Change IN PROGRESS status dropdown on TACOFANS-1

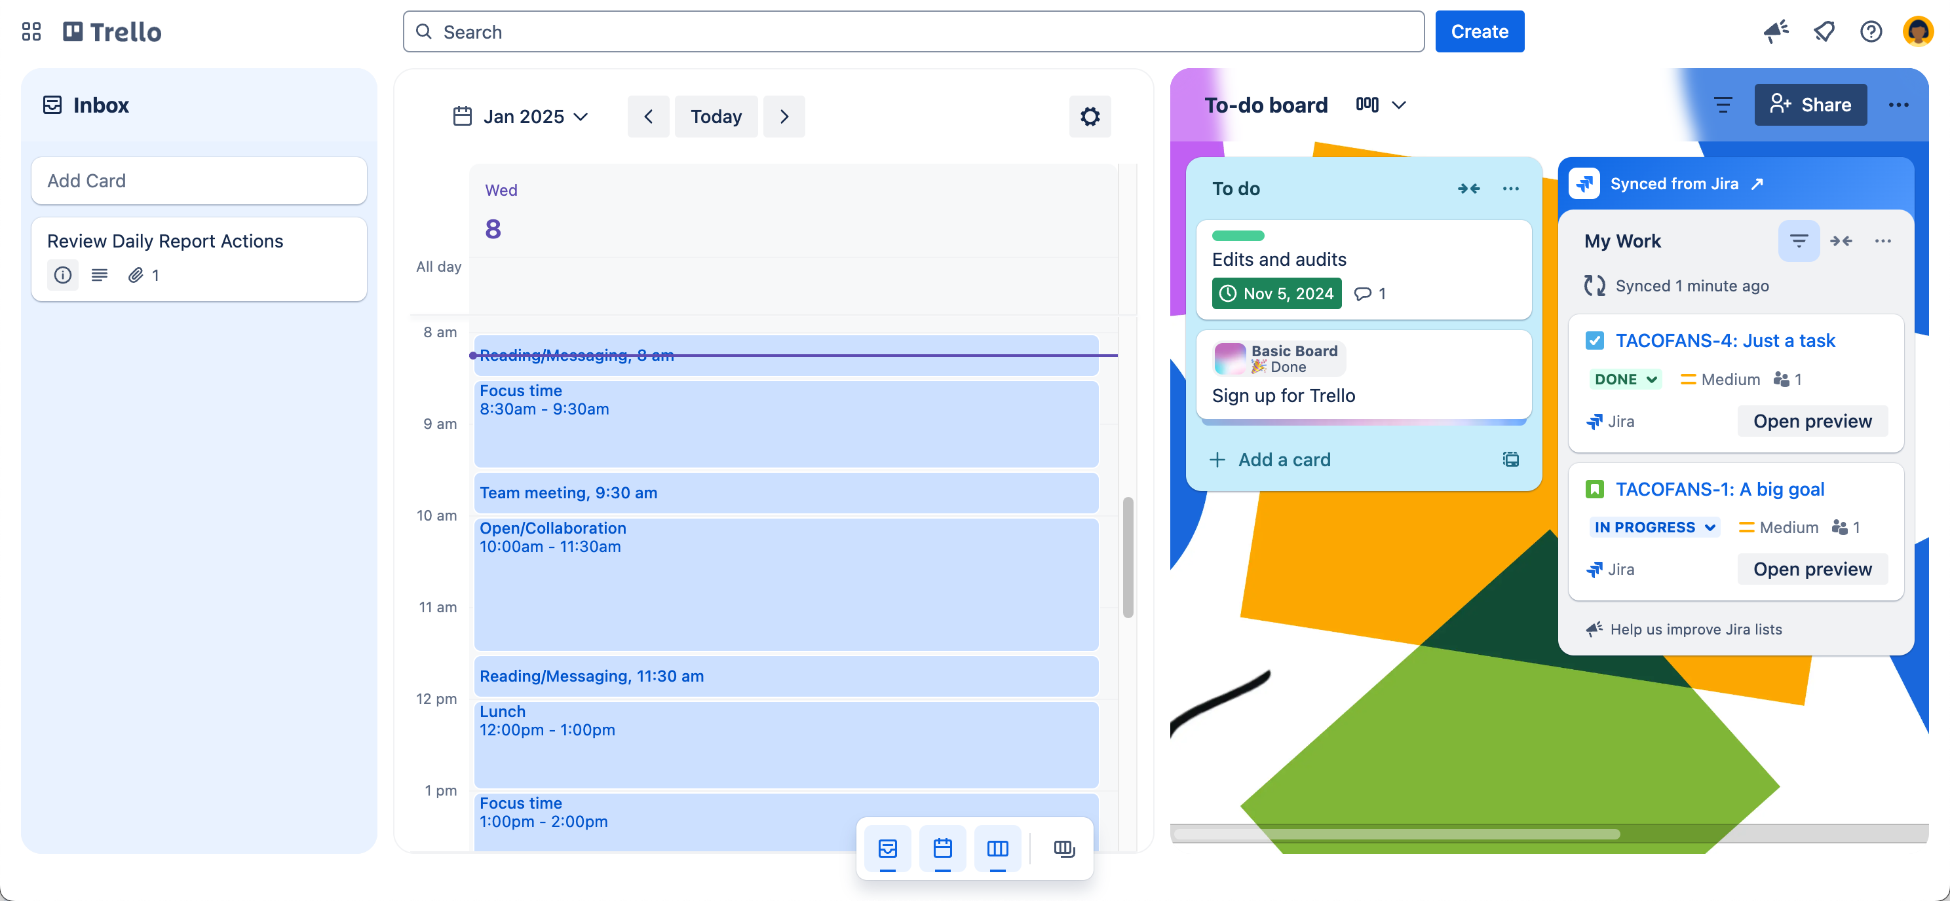(1653, 527)
